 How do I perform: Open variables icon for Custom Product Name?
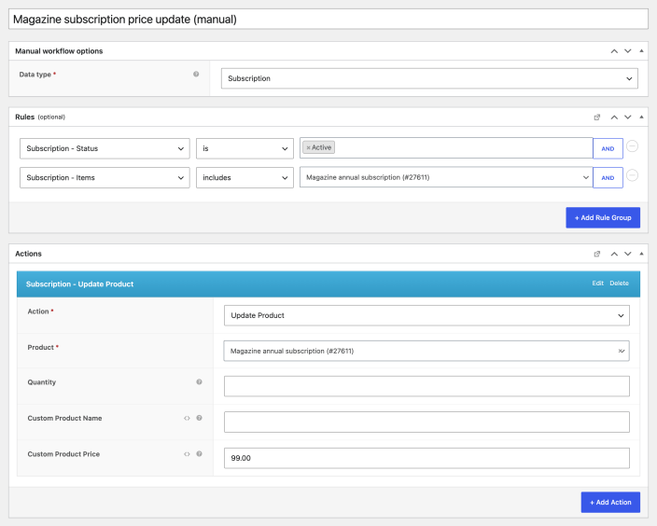(x=187, y=418)
